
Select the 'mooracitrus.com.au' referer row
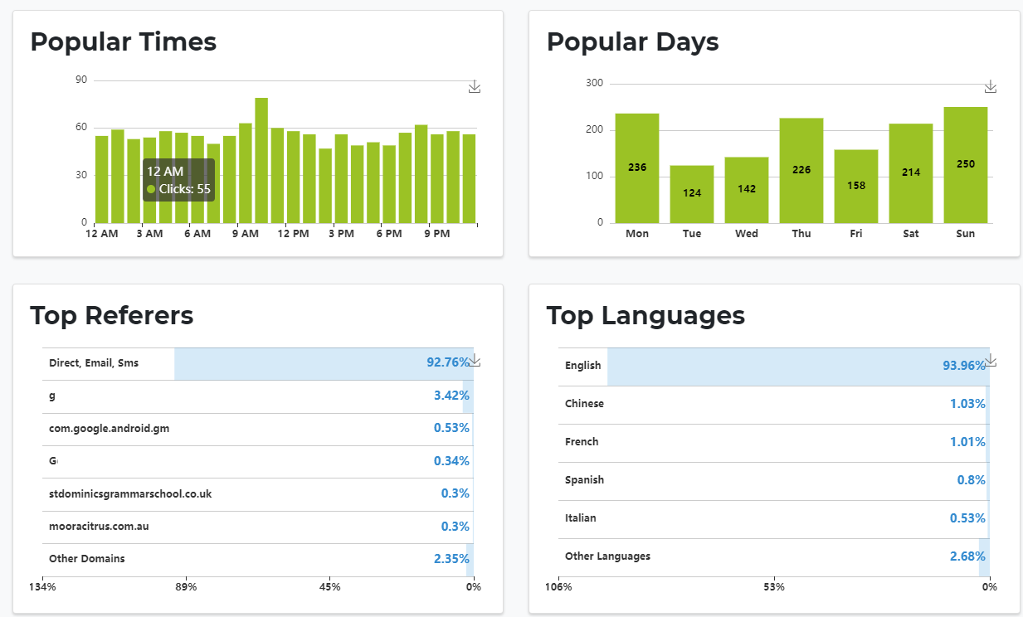pos(258,527)
